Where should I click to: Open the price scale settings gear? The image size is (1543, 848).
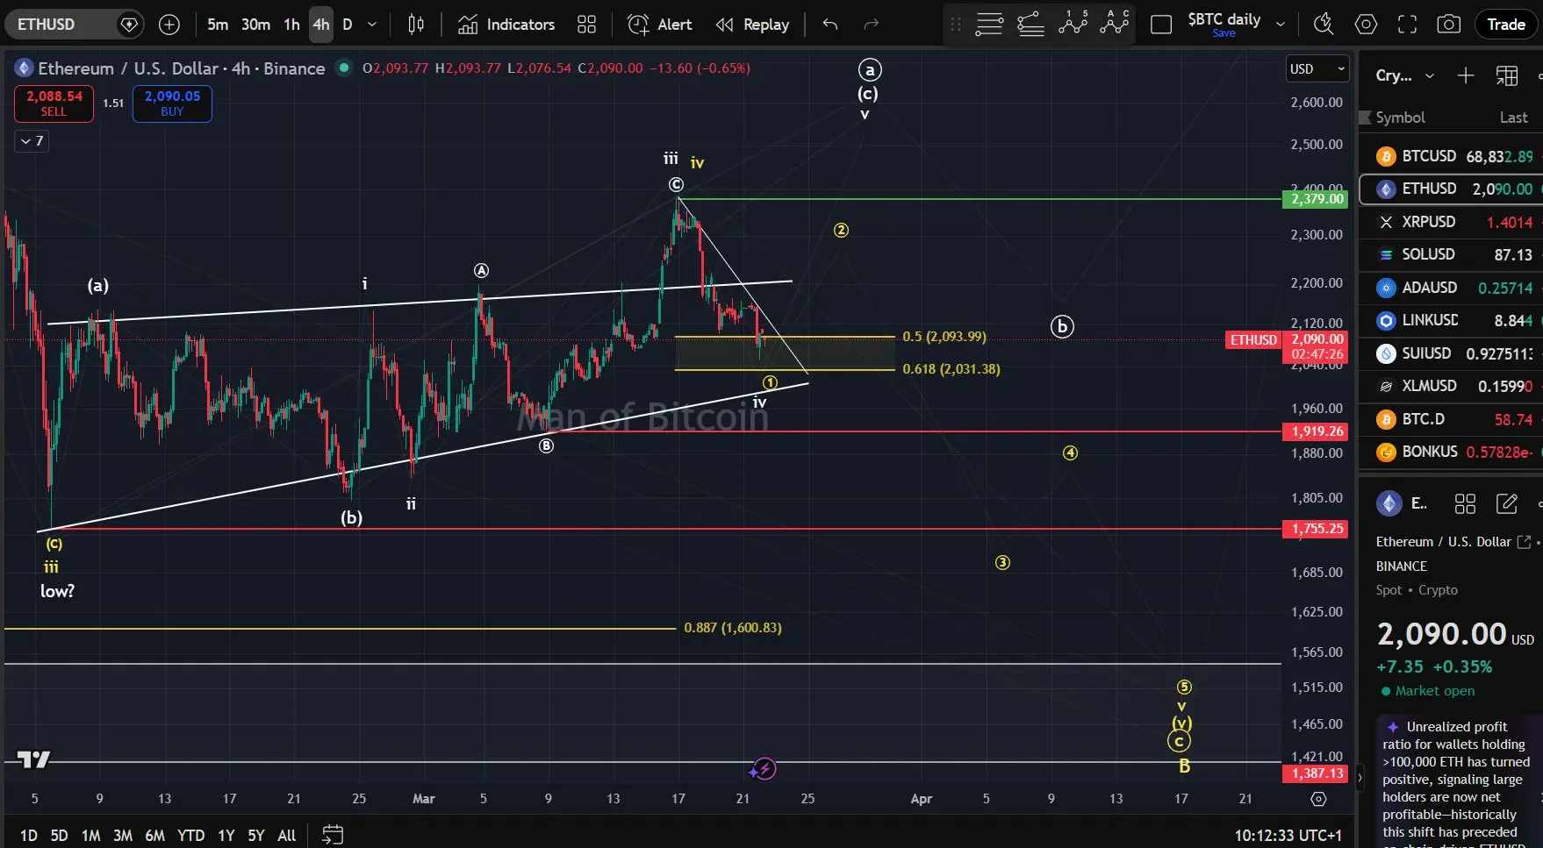(x=1318, y=799)
